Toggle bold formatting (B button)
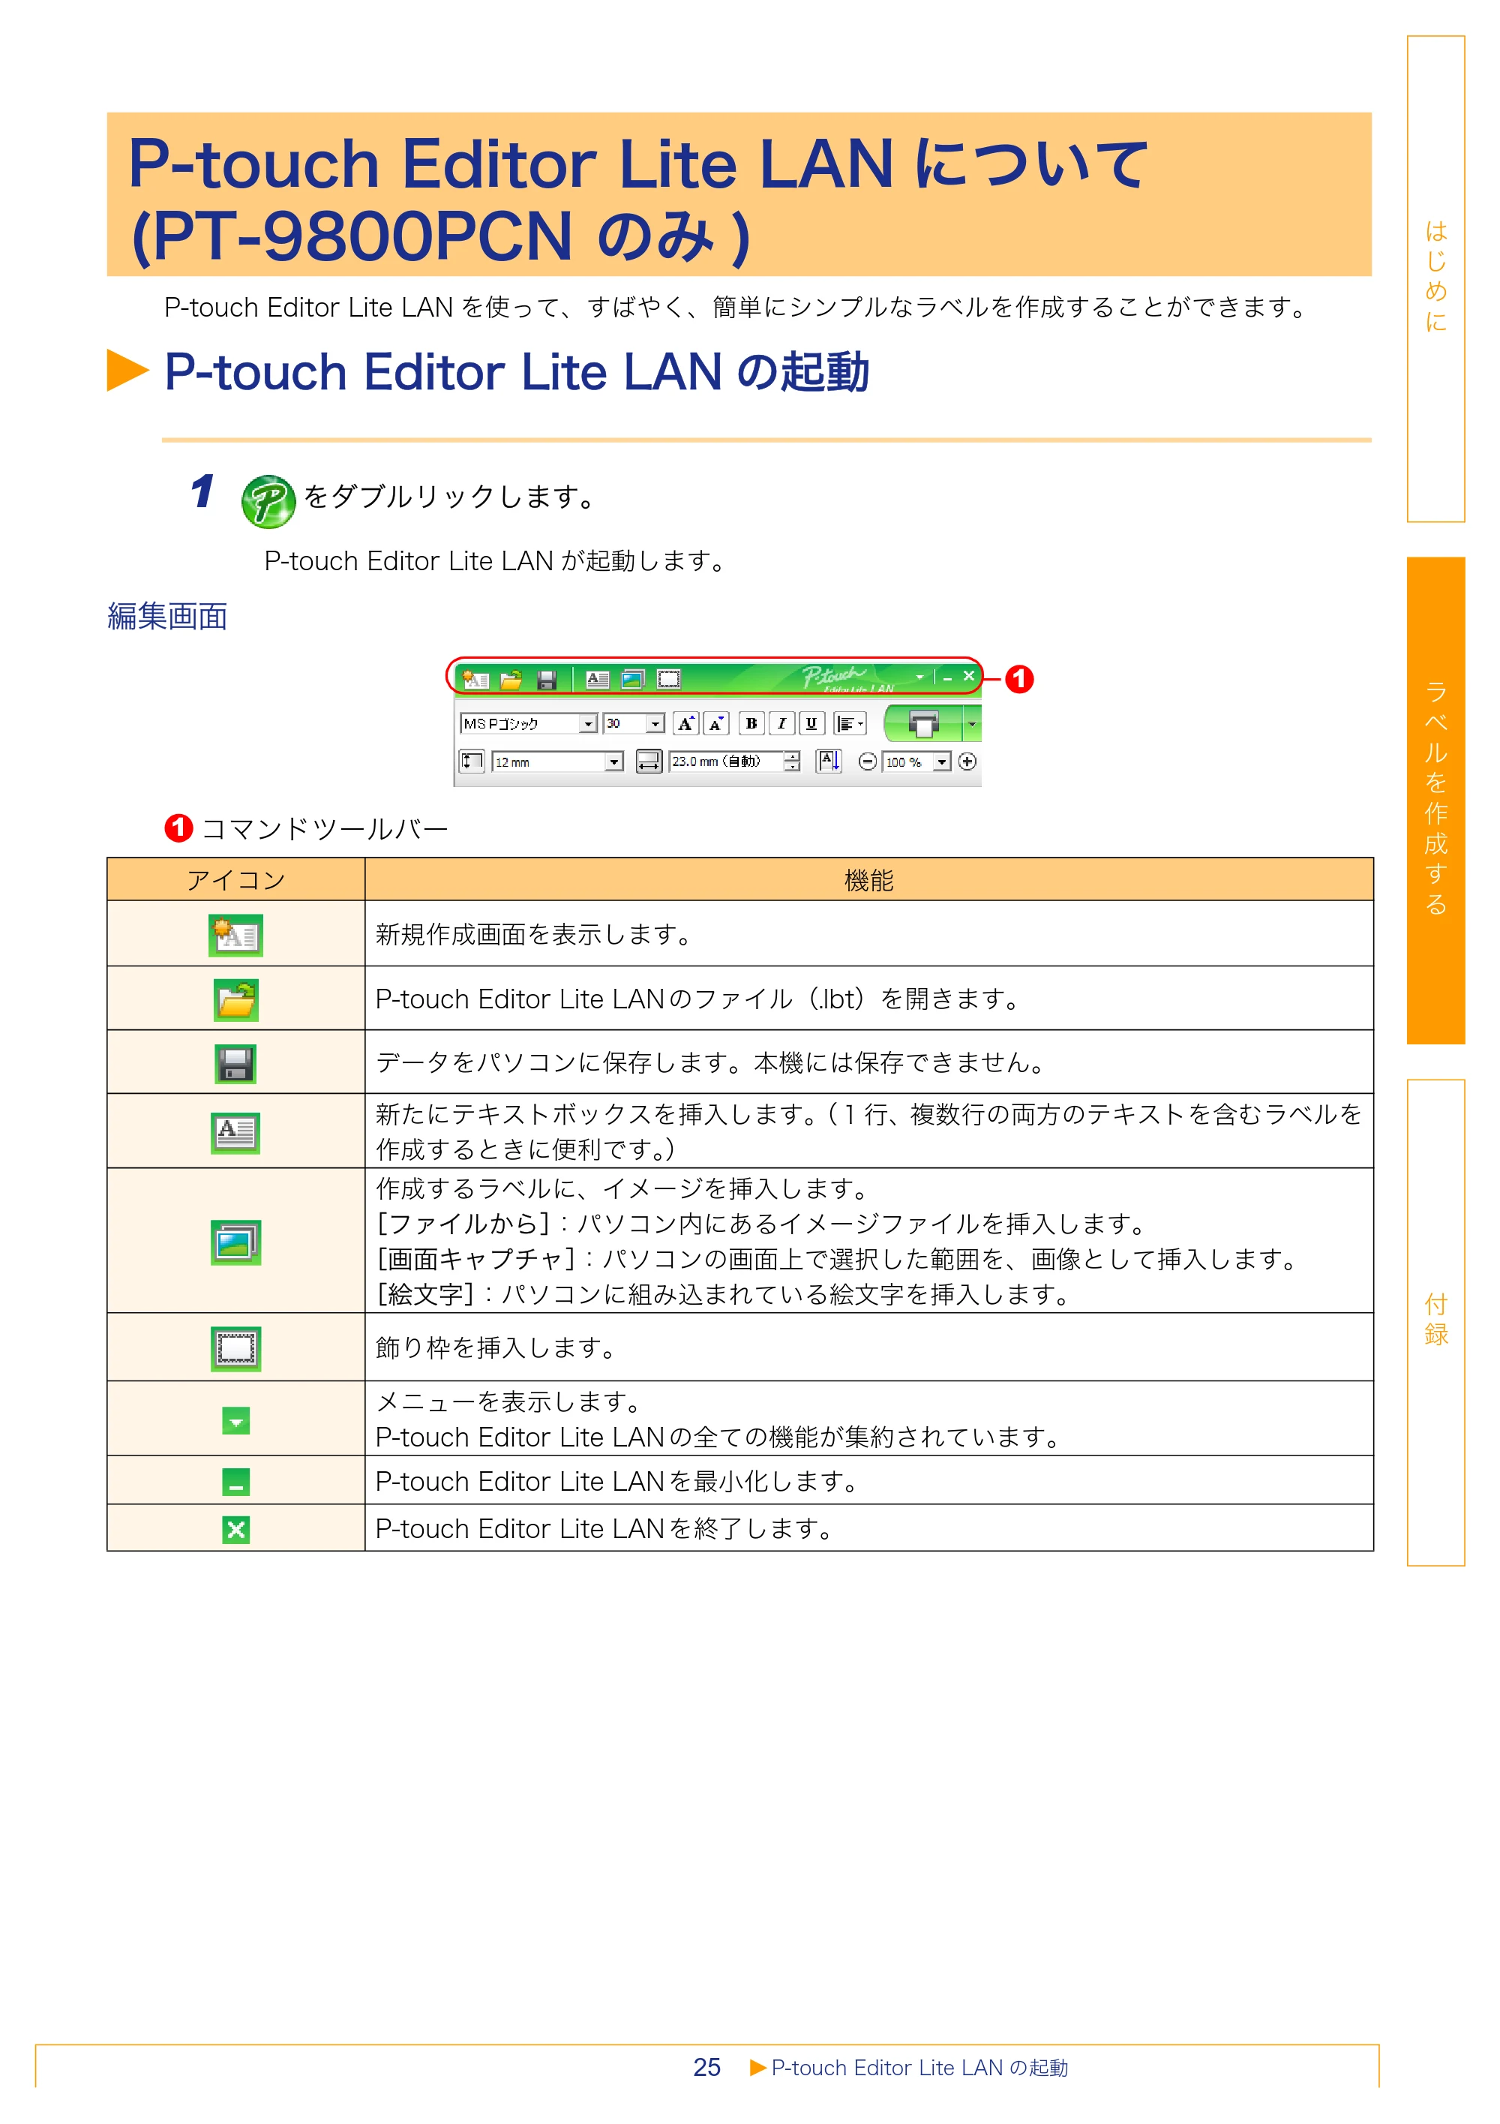 click(751, 723)
